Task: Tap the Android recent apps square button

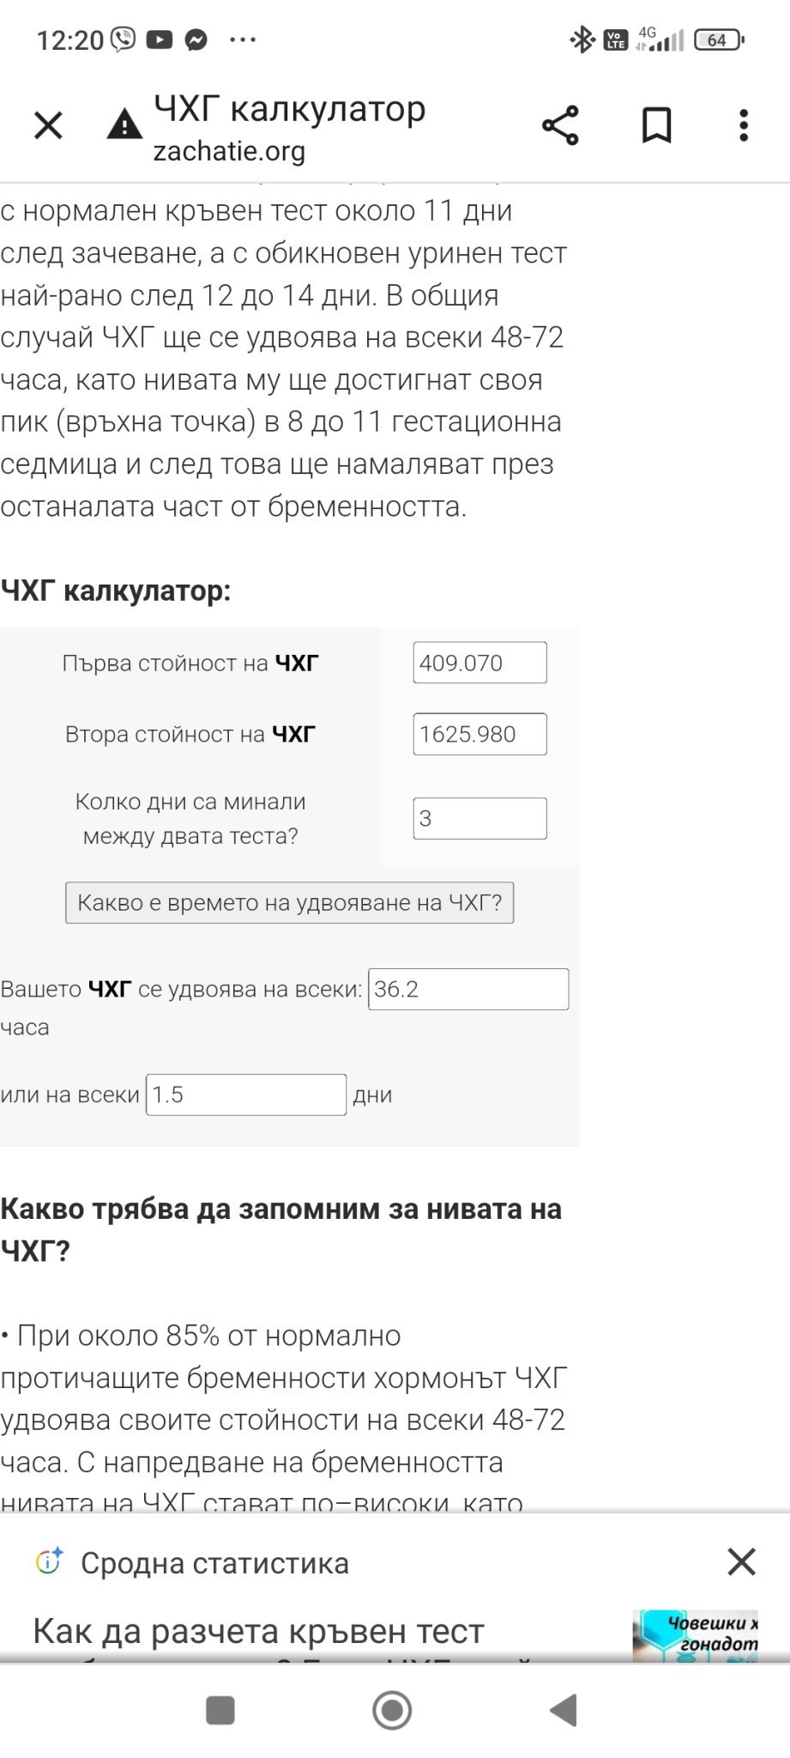Action: click(220, 1710)
